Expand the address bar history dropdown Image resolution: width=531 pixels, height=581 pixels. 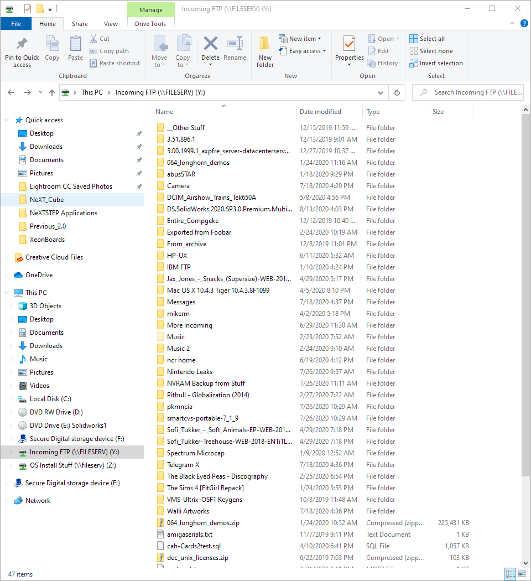(381, 93)
